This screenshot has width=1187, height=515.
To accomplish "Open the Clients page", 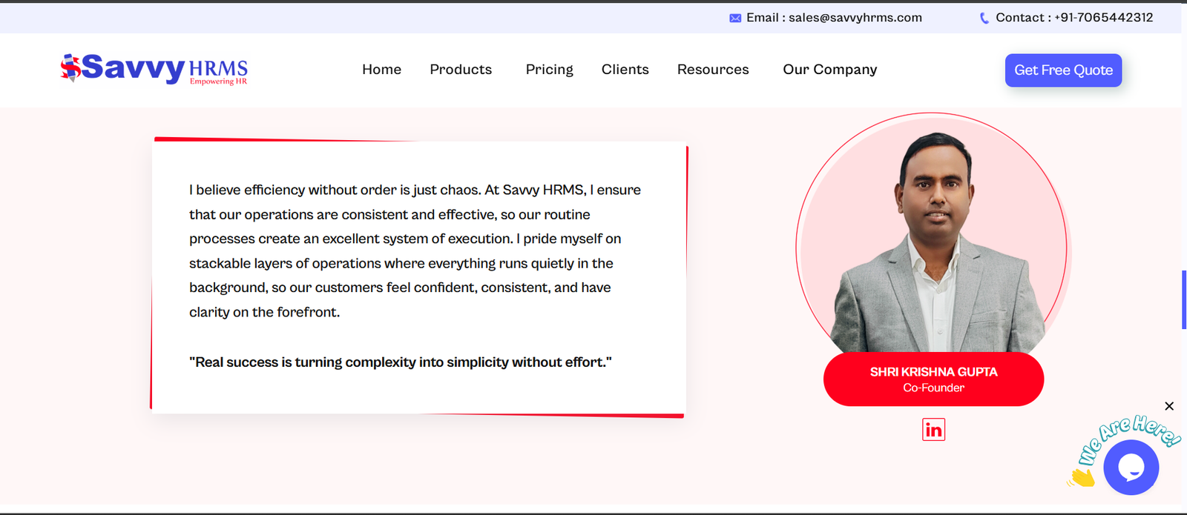I will coord(625,69).
